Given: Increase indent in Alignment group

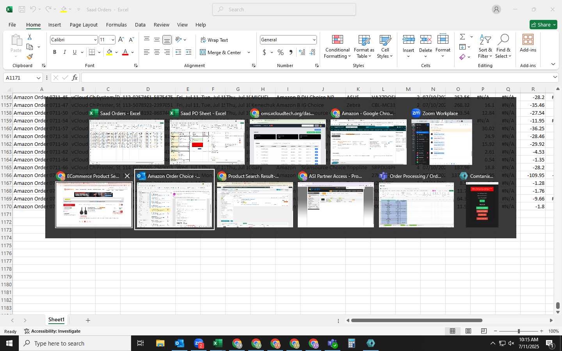Looking at the screenshot, I should pyautogui.click(x=189, y=52).
